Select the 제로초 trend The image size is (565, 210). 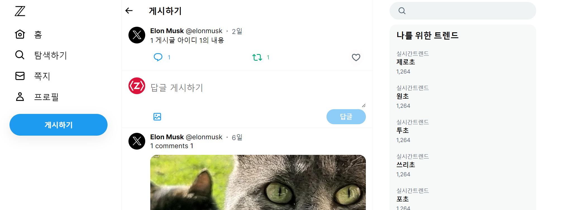tap(406, 62)
